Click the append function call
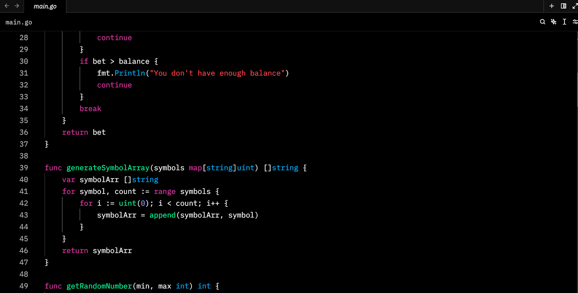This screenshot has height=293, width=578. point(162,215)
